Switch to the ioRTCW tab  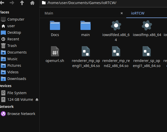click(138, 13)
